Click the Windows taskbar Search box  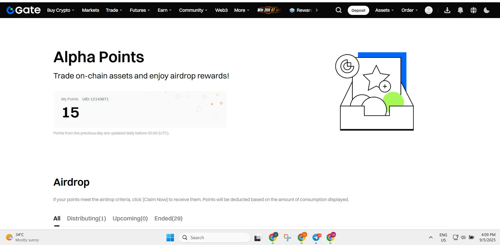coord(214,237)
